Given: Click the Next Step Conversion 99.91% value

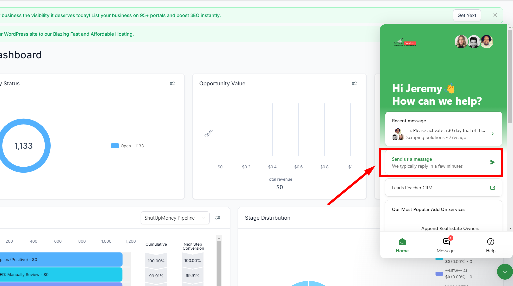Looking at the screenshot, I should (x=192, y=276).
